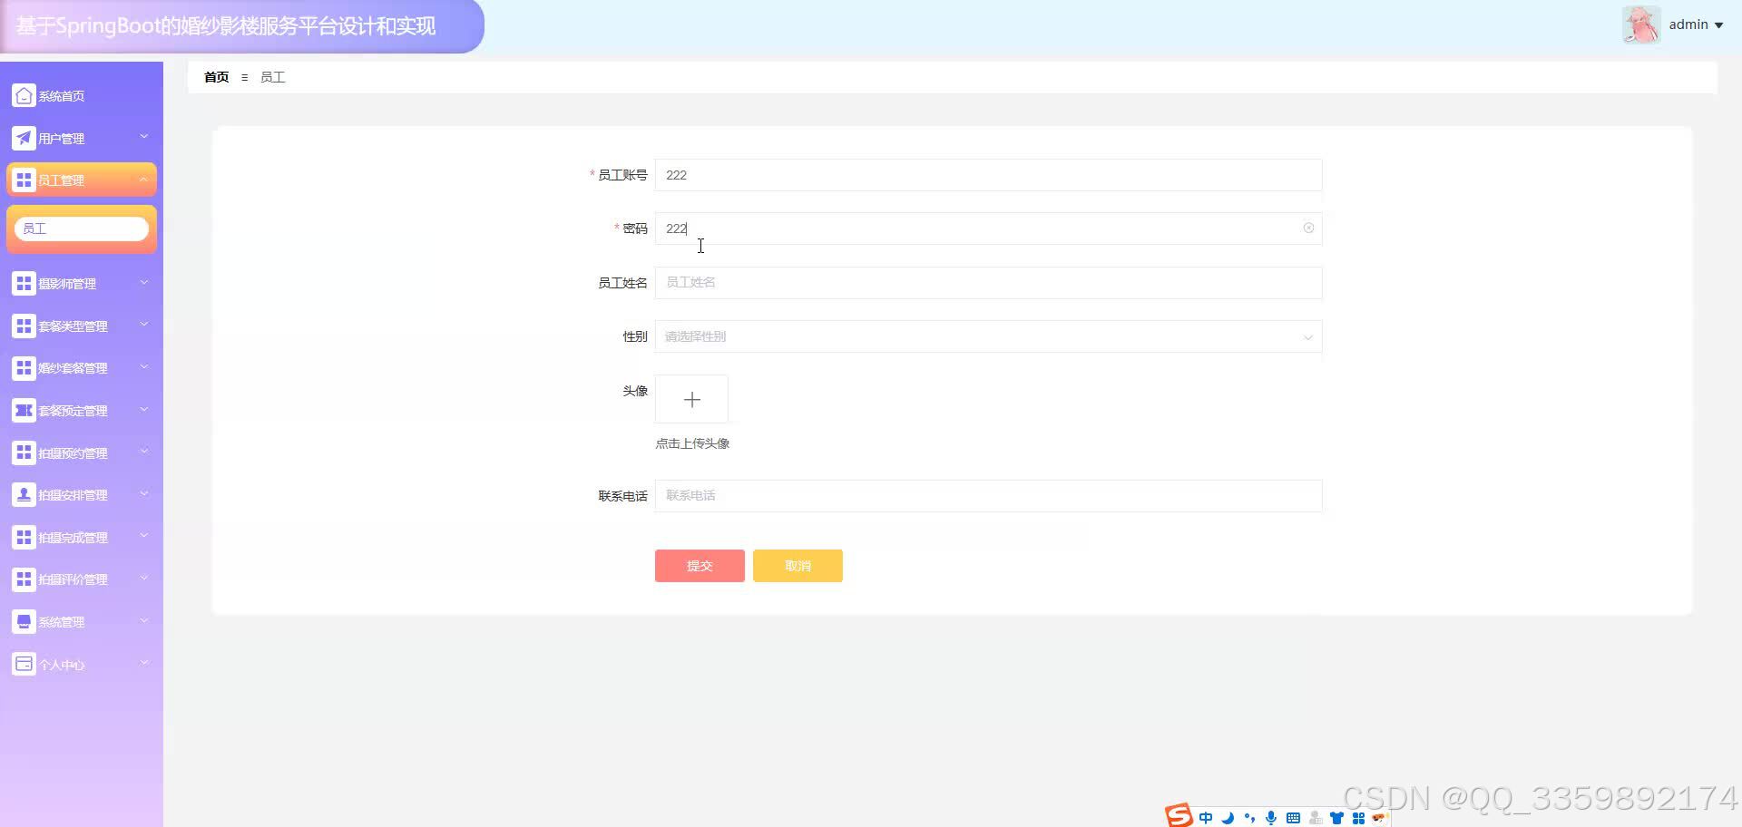Click the microphone voice input icon
Screen dimensions: 1742x827
coord(1270,817)
